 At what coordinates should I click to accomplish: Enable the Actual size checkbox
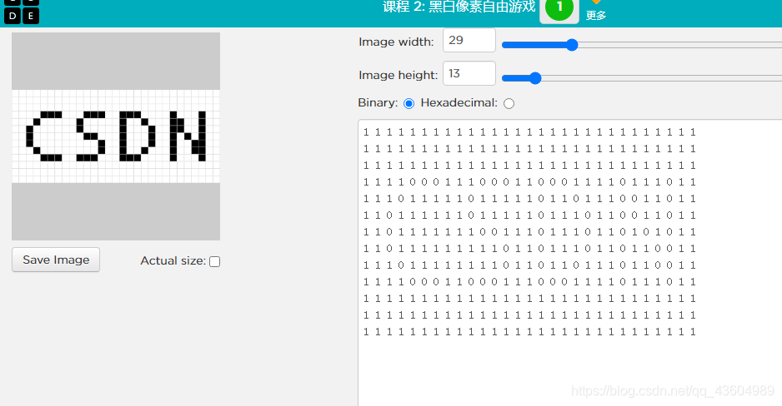[x=215, y=262]
